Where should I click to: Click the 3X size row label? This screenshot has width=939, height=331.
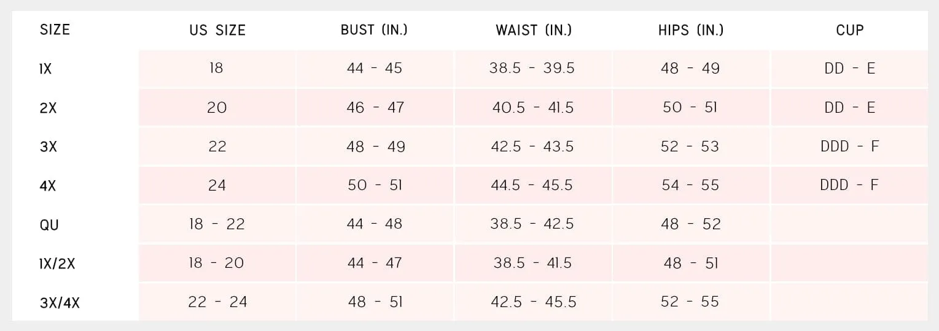[x=48, y=147]
